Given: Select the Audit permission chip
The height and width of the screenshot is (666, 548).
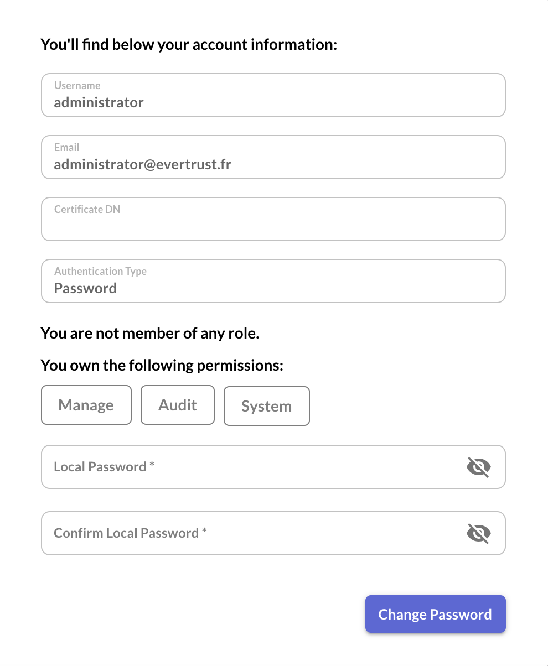Looking at the screenshot, I should click(177, 405).
